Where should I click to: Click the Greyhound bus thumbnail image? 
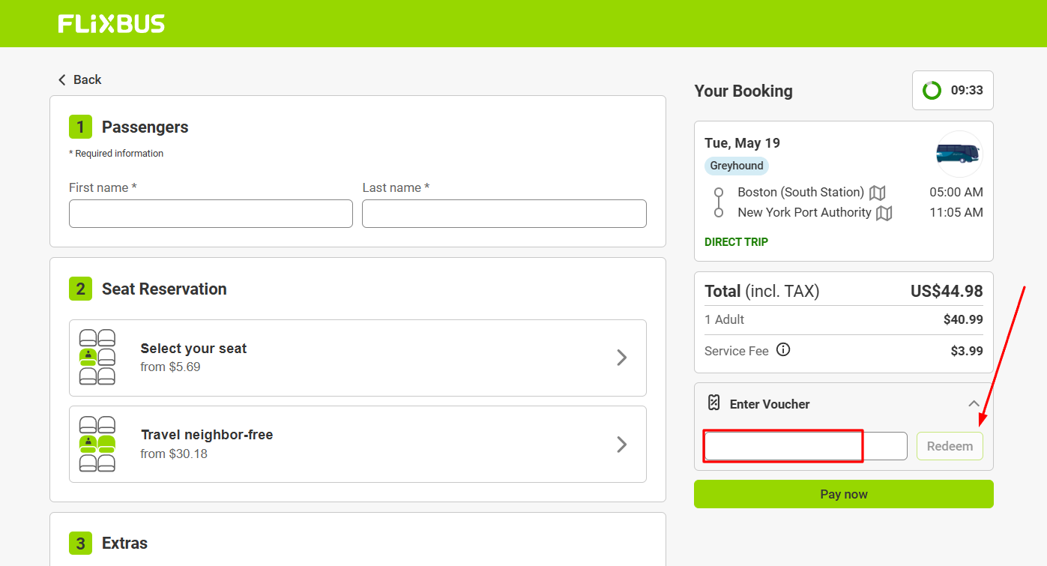click(959, 154)
